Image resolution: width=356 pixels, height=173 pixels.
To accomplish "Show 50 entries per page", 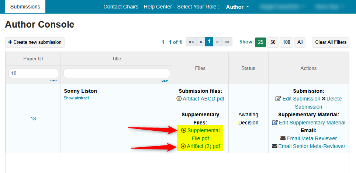I will pyautogui.click(x=273, y=42).
